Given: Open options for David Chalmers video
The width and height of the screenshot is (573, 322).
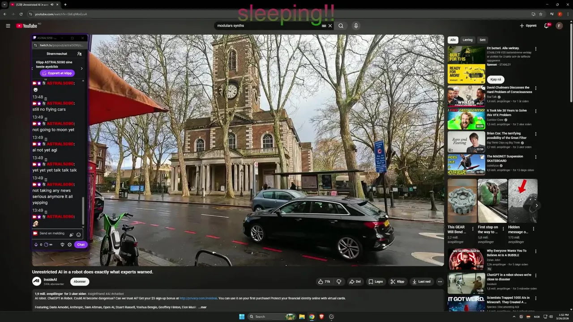Looking at the screenshot, I should click(x=535, y=89).
